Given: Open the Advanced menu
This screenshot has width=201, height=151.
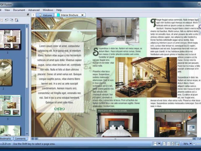Looking at the screenshot, I should click(34, 10).
